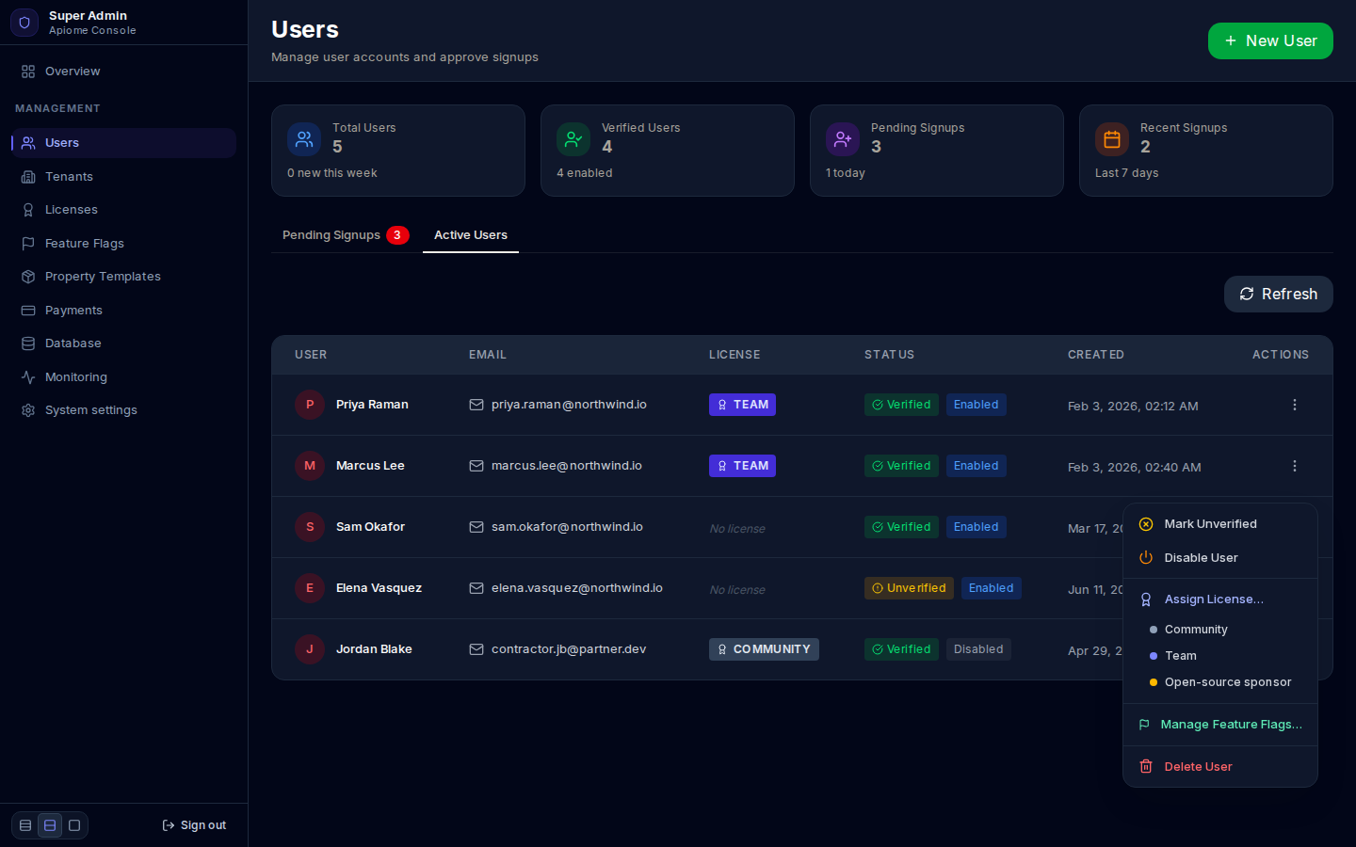
Task: Choose Disable User in context menu
Action: point(1220,558)
